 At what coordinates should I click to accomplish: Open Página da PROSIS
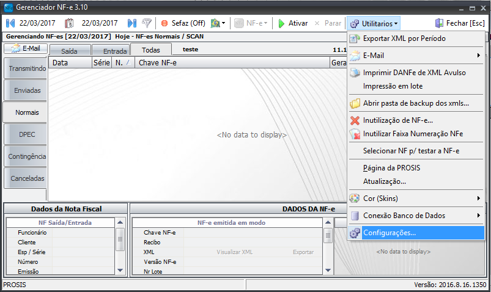(416, 168)
